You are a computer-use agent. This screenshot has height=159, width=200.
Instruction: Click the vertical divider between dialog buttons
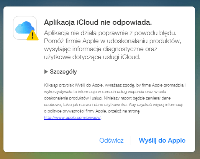pos(131,140)
